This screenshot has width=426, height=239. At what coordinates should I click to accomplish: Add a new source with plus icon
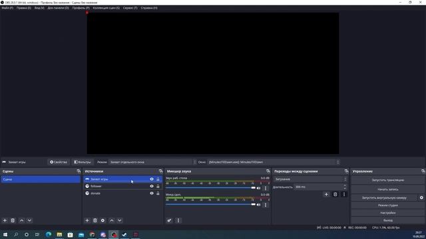pos(87,220)
